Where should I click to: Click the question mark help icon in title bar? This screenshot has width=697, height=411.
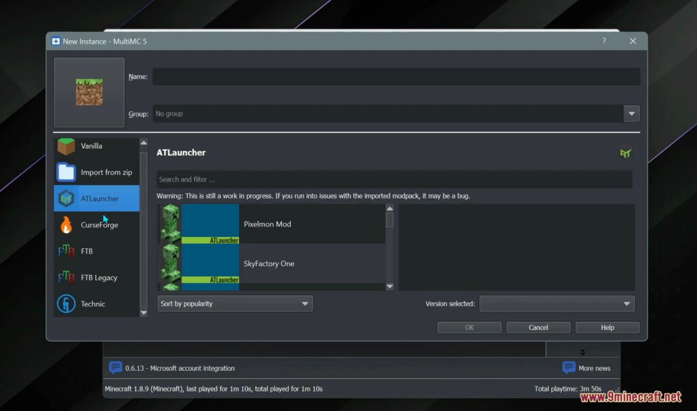pos(604,41)
